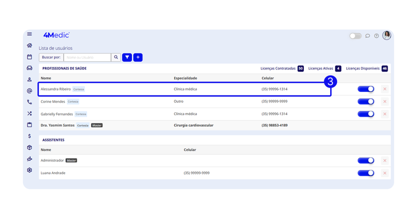
Task: Toggle the gray switch in the top header
Action: tap(356, 36)
